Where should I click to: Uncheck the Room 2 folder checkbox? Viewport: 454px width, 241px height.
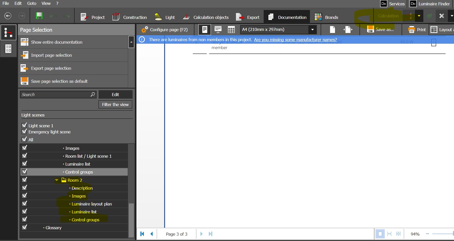pos(25,180)
